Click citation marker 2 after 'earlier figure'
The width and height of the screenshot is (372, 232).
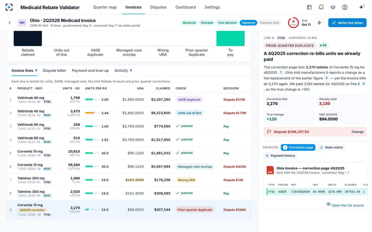pos(327,78)
